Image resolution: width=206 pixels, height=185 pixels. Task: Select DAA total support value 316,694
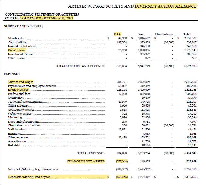point(122,66)
